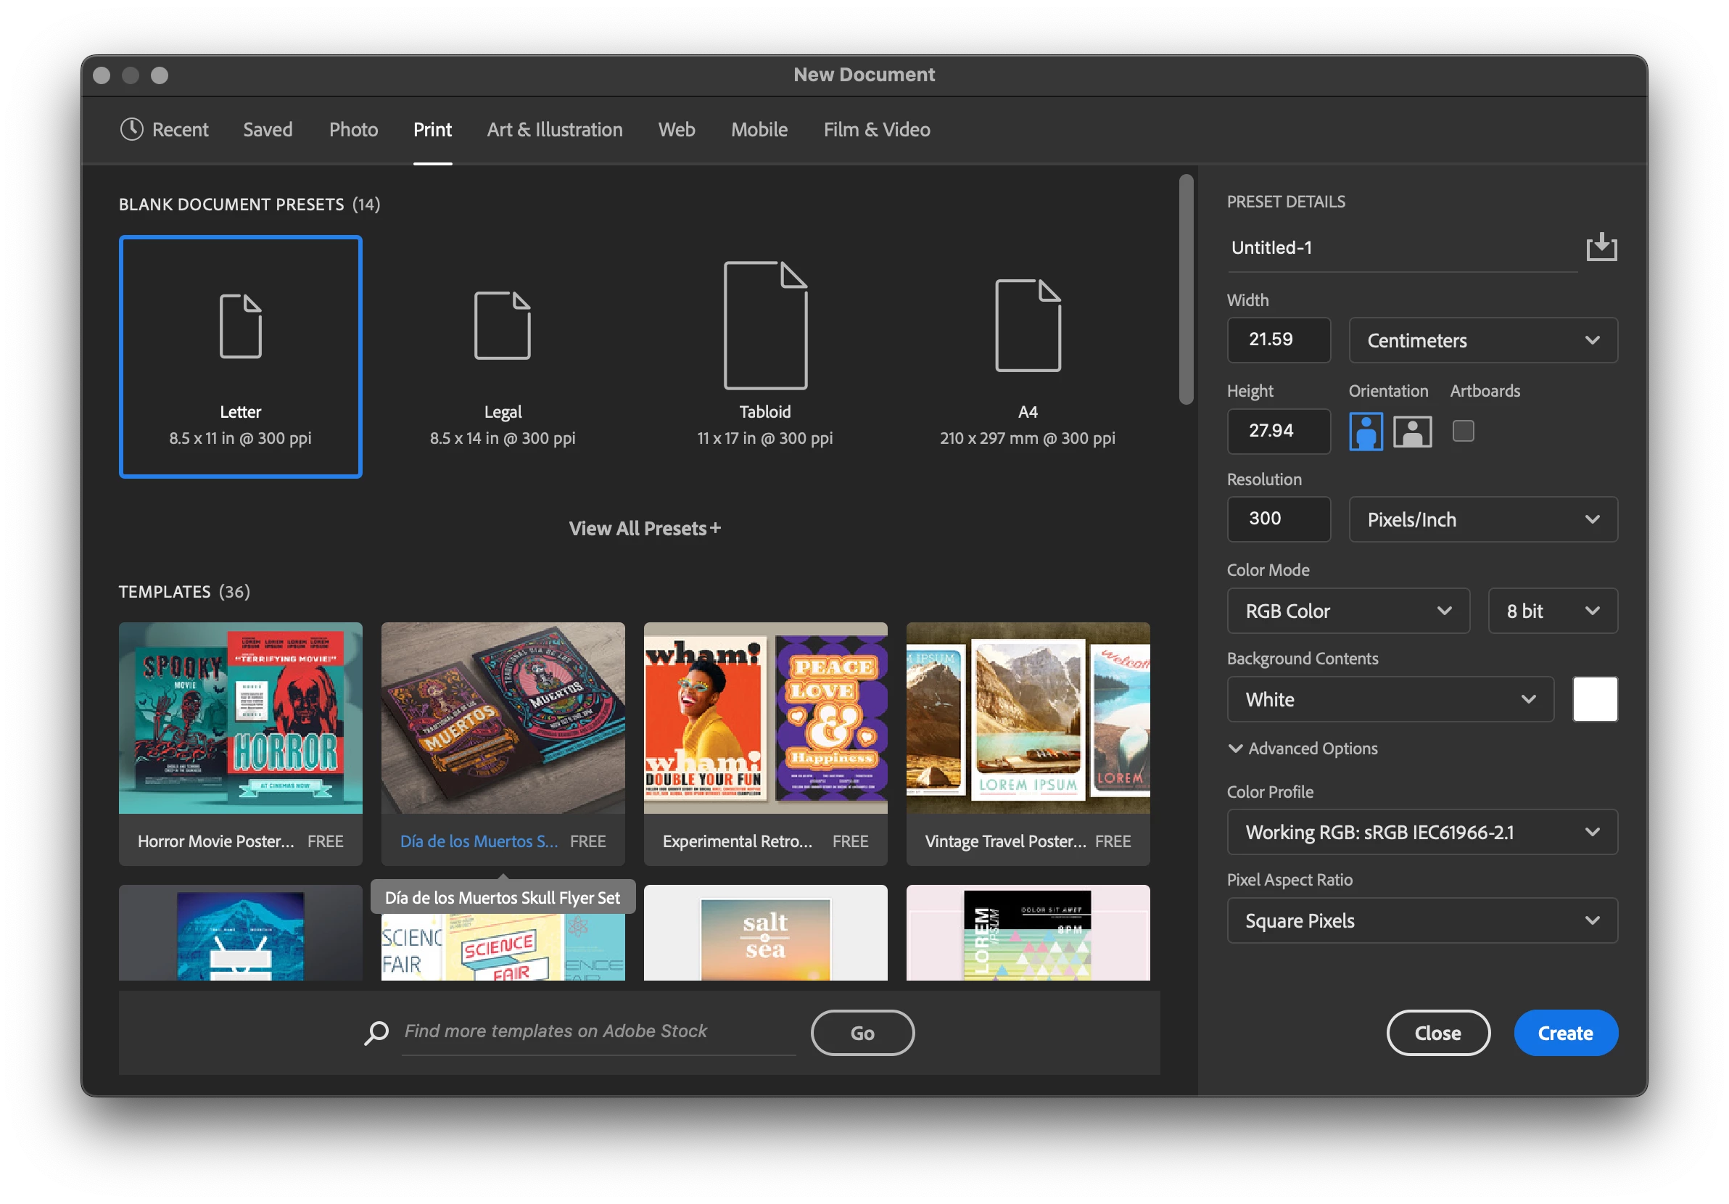Click the search magnifier icon
Viewport: 1729px width, 1204px height.
pyautogui.click(x=376, y=1031)
